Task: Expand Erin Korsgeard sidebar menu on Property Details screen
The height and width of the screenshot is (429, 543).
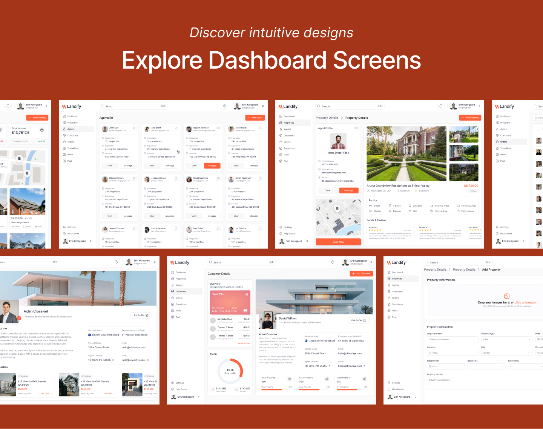Action: click(x=307, y=241)
